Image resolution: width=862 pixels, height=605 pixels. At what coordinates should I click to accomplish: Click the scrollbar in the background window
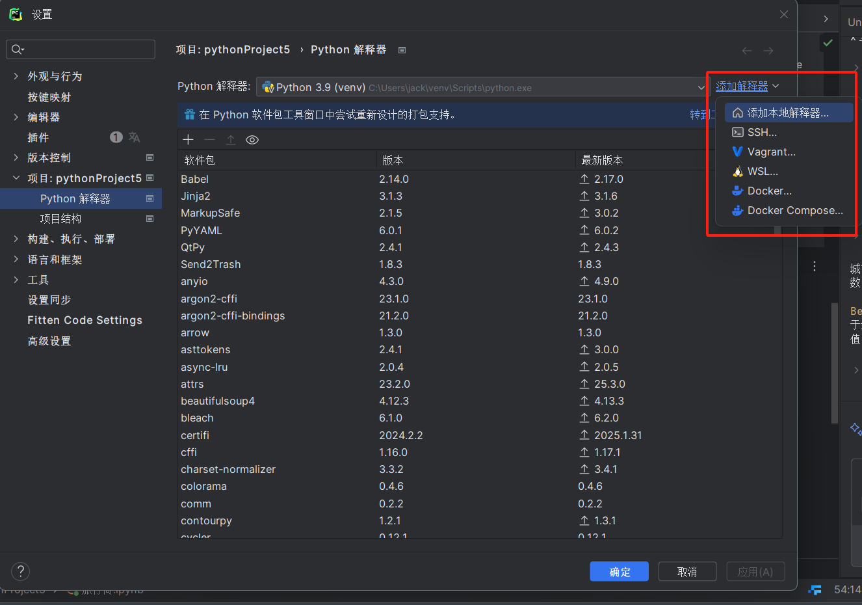click(835, 363)
